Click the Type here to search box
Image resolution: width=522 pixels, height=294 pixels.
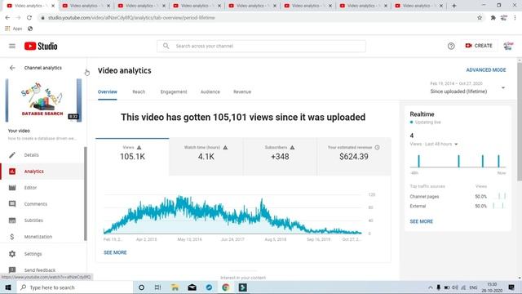pos(74,287)
